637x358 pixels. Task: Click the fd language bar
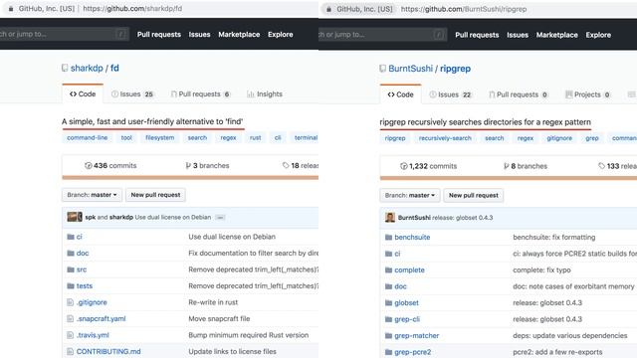tap(190, 177)
